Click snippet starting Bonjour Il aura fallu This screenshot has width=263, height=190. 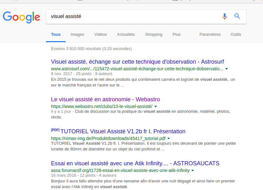point(143,184)
